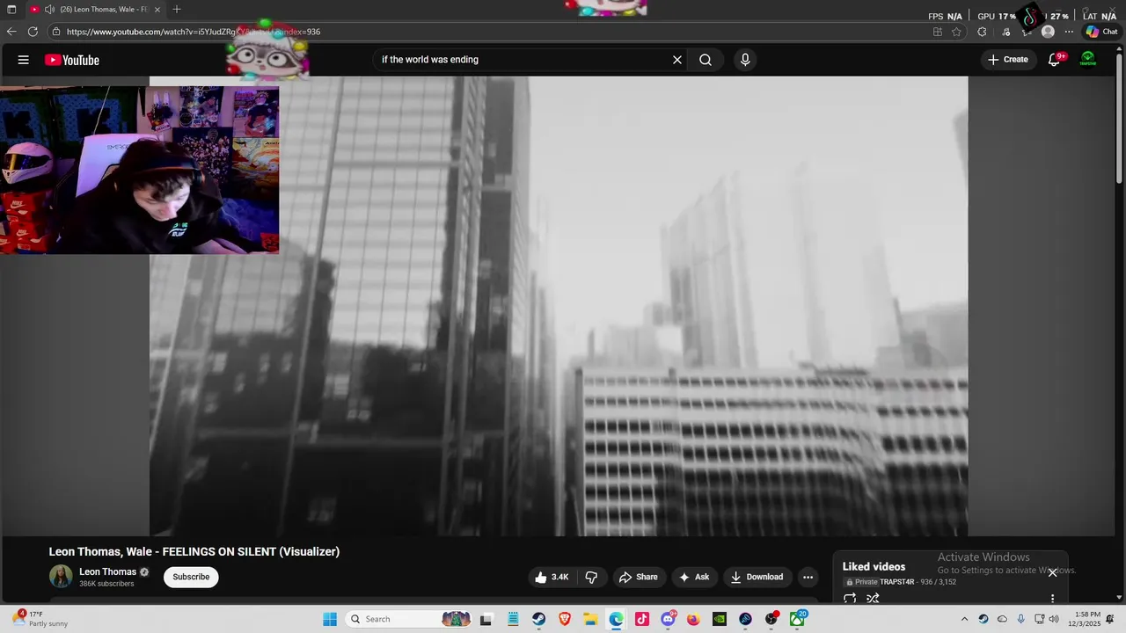Reload the YouTube page
The height and width of the screenshot is (633, 1126).
(x=33, y=32)
